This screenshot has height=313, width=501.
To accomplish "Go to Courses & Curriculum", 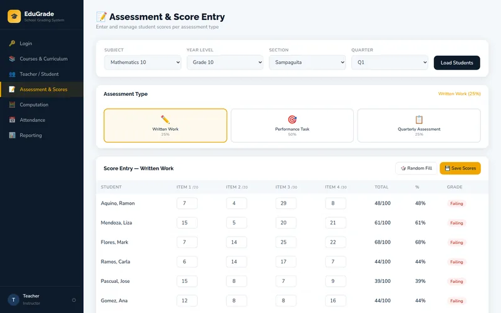I will tap(41, 59).
